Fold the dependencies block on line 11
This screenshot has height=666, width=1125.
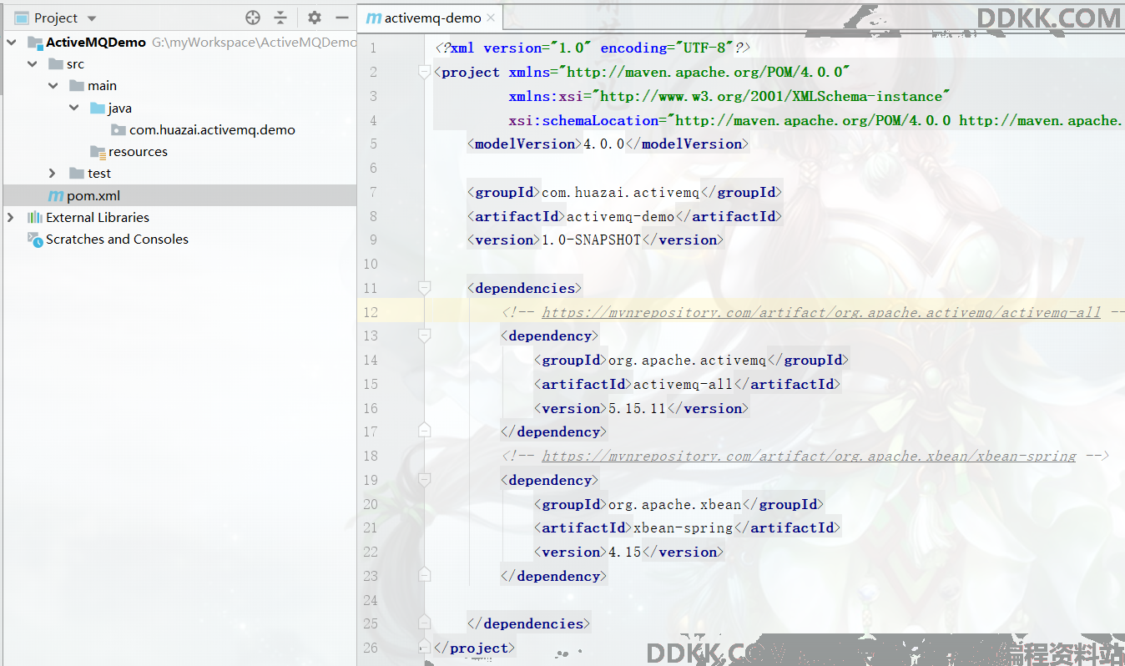coord(424,288)
